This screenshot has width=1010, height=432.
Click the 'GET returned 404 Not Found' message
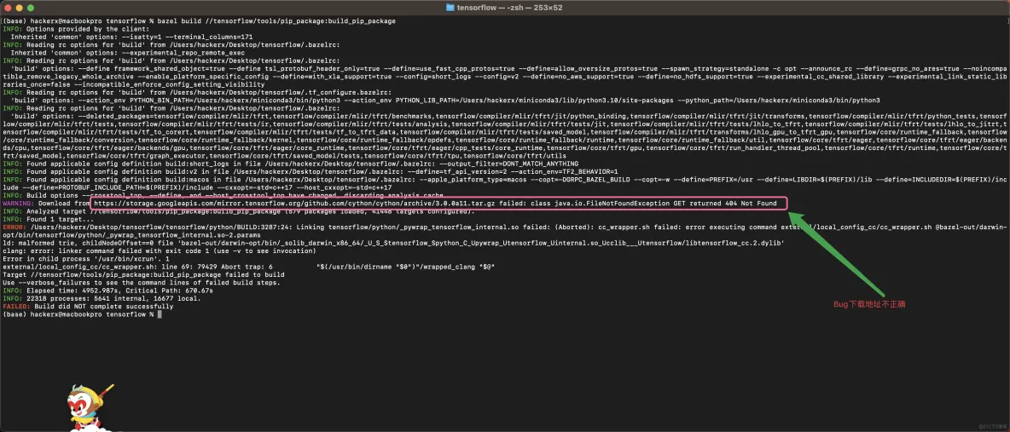point(726,203)
